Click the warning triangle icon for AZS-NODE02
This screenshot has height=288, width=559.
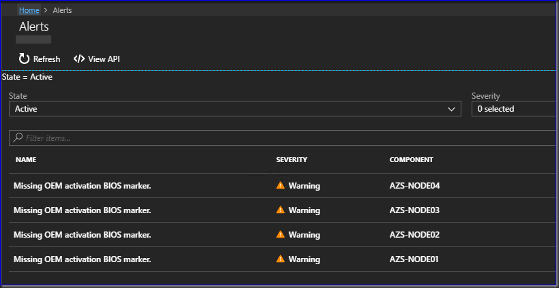(x=280, y=234)
